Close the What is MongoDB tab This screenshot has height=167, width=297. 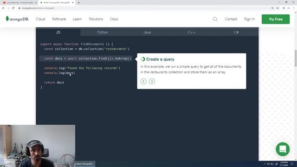coord(73,3)
